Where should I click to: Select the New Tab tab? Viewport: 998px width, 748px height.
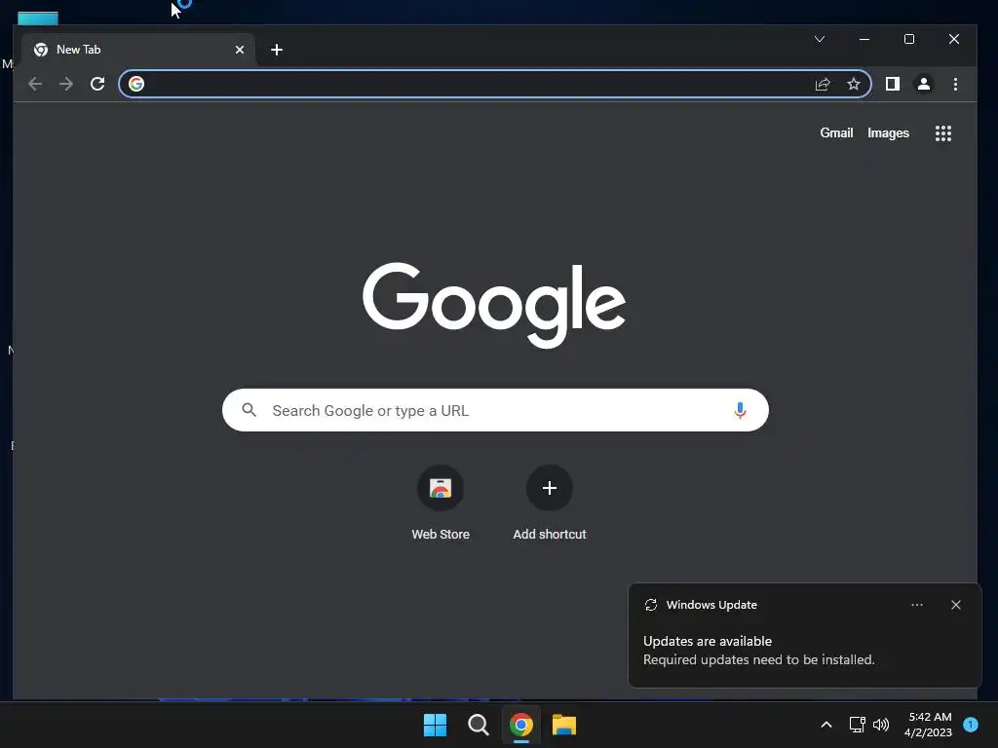[138, 50]
